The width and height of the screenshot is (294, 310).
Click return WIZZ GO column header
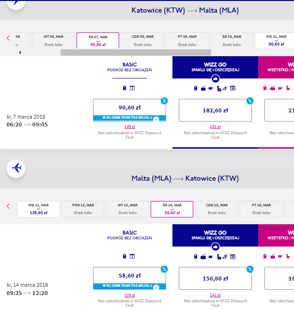tap(216, 235)
